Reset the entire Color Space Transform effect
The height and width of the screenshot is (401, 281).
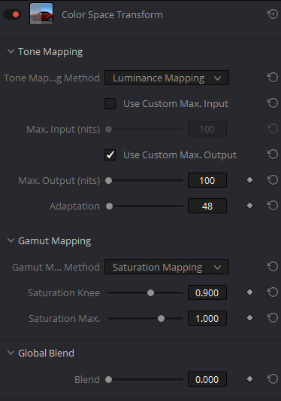coord(273,14)
